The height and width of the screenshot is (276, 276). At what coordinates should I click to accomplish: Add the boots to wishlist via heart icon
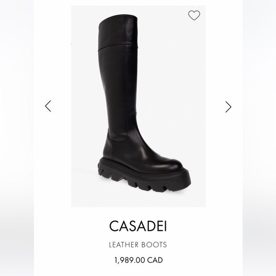pyautogui.click(x=194, y=15)
